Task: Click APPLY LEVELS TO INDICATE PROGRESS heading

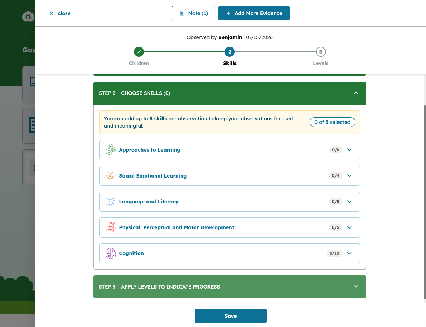Action: tap(170, 287)
